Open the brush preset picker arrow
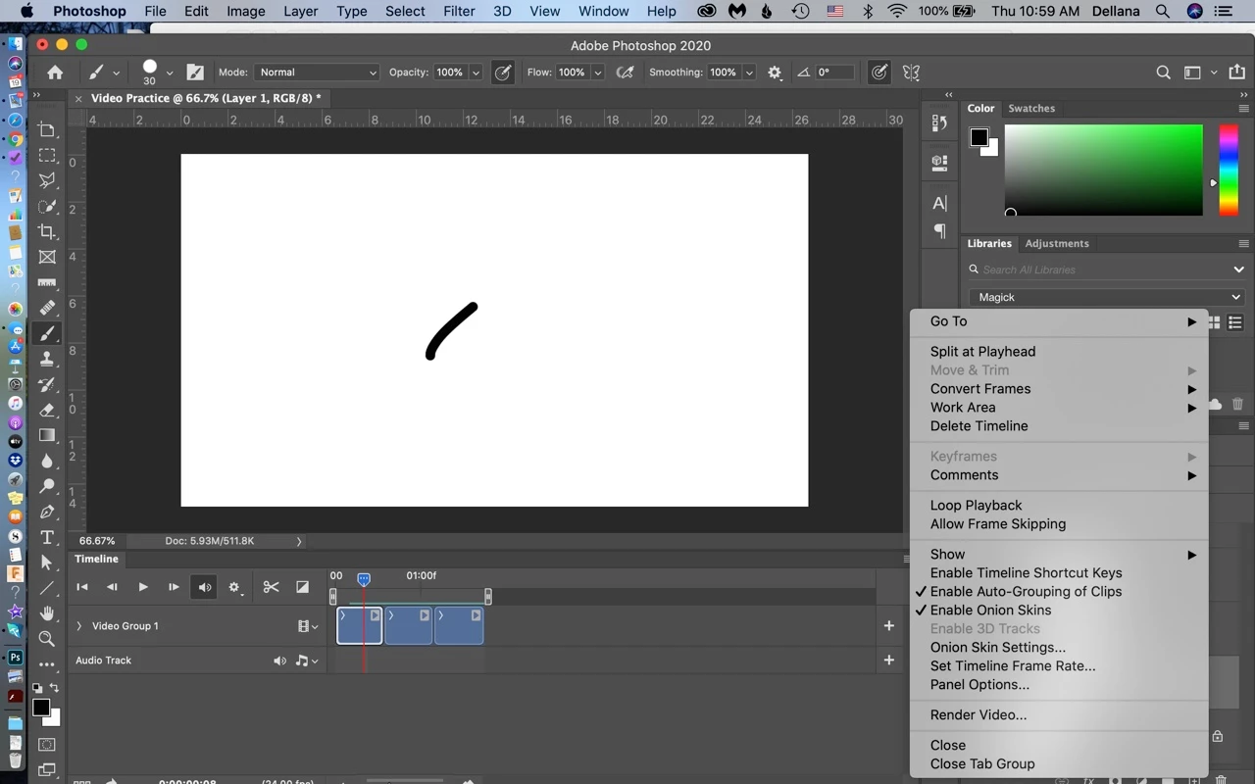This screenshot has width=1255, height=784. [170, 73]
